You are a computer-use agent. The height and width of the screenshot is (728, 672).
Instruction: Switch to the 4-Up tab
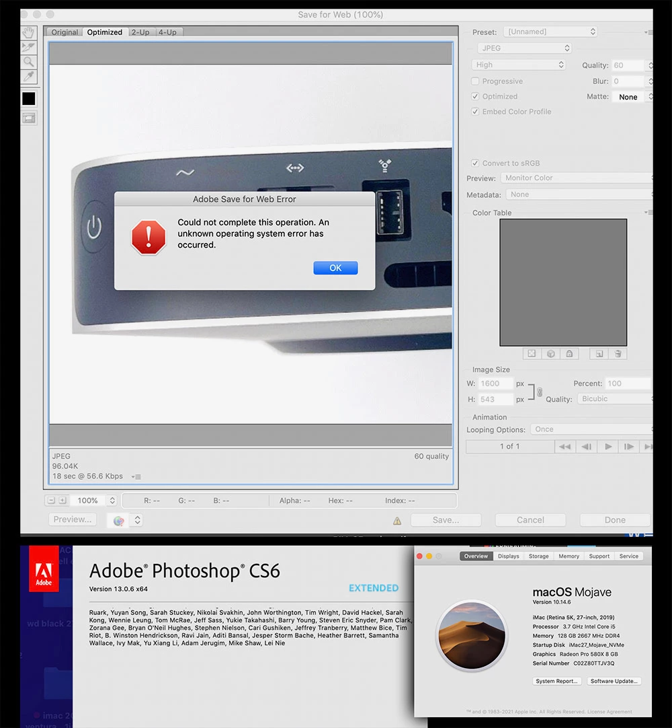[x=167, y=32]
